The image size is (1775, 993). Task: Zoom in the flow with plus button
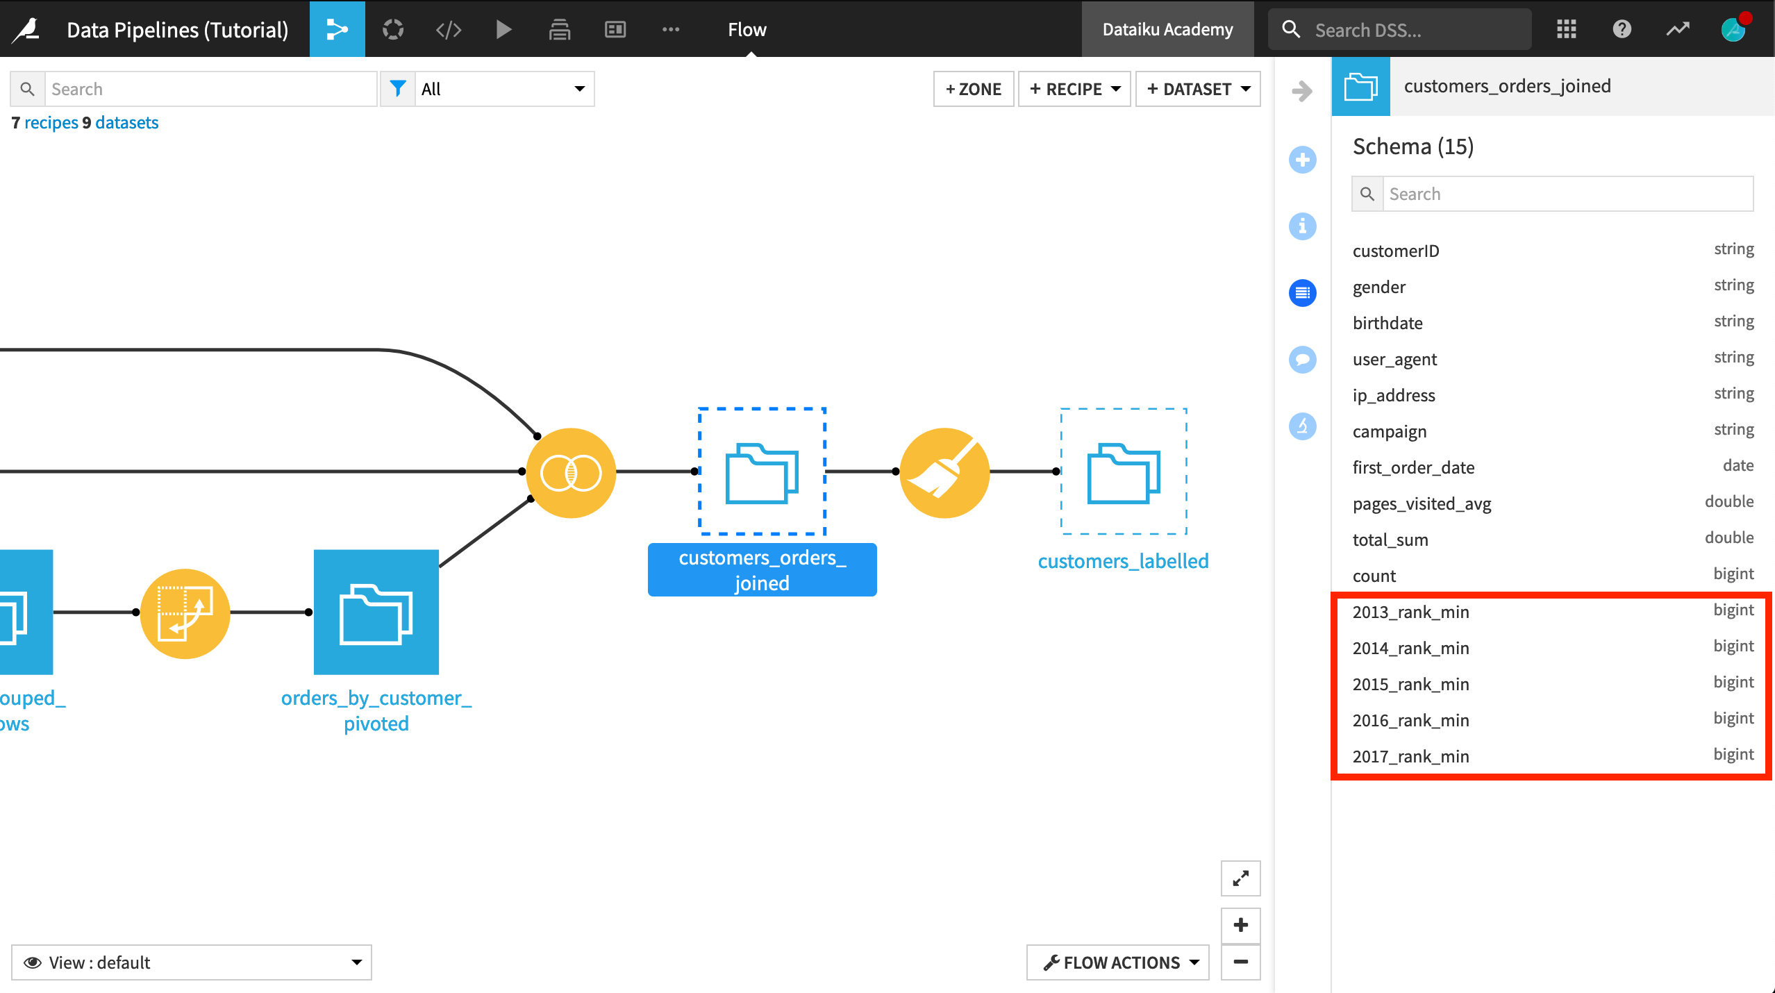pos(1241,926)
